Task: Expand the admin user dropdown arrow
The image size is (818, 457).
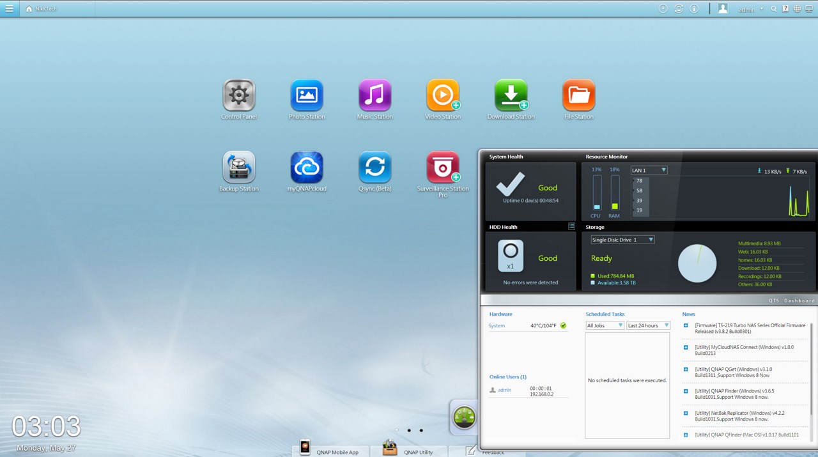Action: click(x=761, y=9)
